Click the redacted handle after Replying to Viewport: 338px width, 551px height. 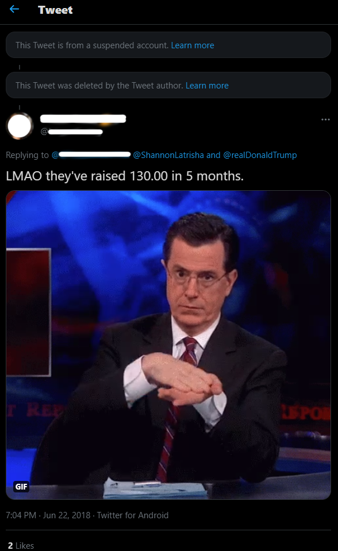click(91, 155)
